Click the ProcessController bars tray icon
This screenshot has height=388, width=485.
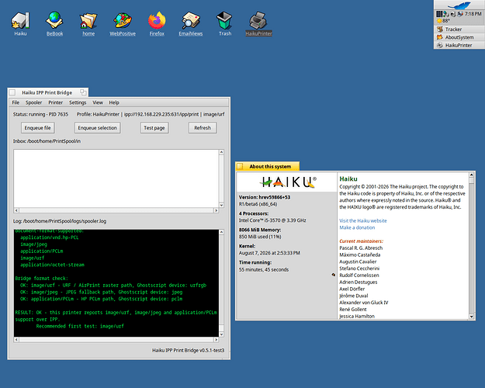tap(439, 14)
